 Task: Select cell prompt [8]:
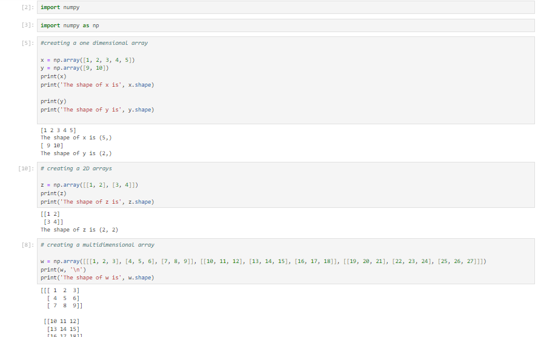pyautogui.click(x=27, y=245)
